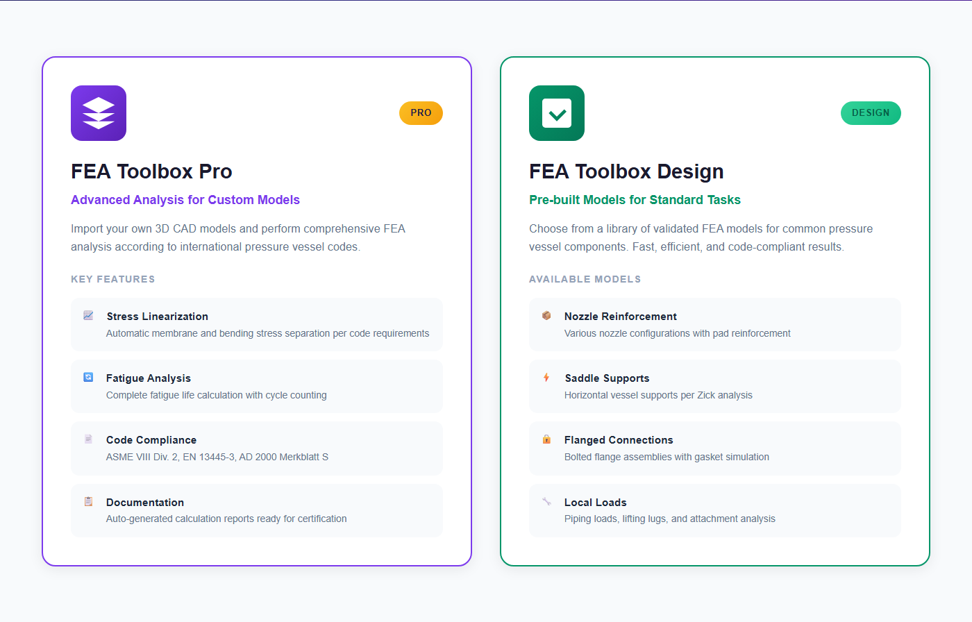Click the Fatigue Analysis cycle icon

click(88, 377)
